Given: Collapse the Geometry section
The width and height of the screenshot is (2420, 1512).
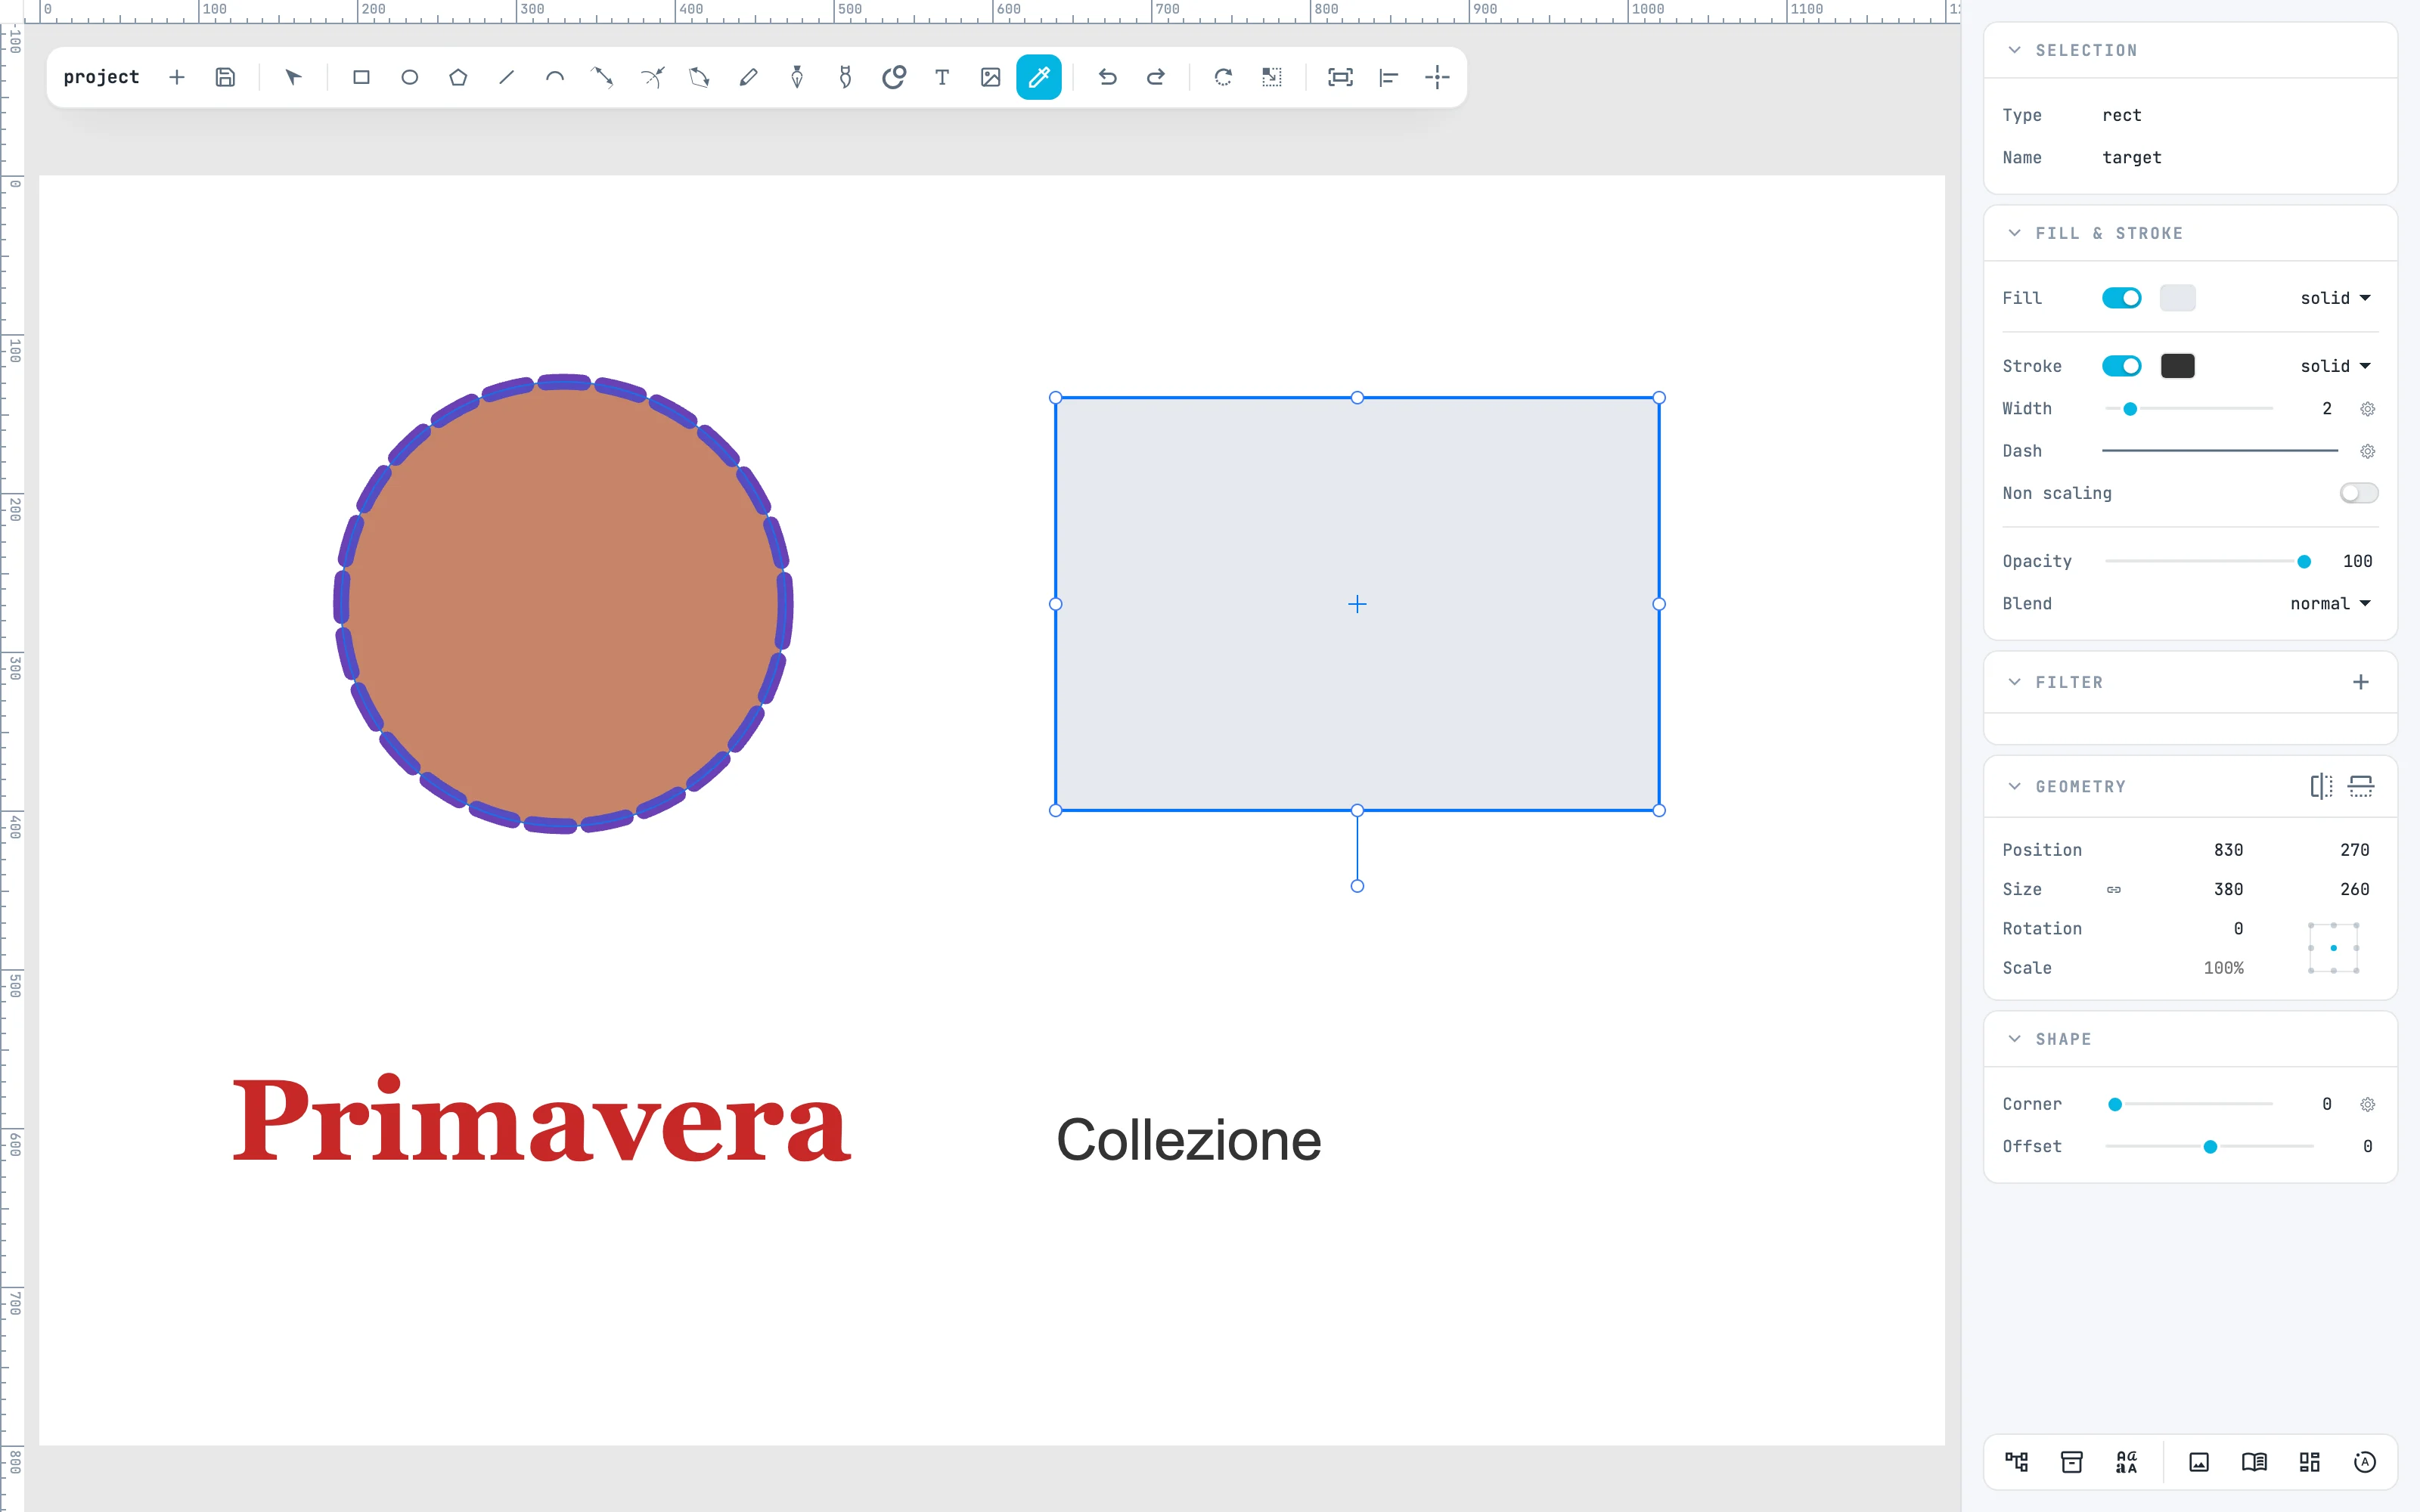Looking at the screenshot, I should [2014, 786].
